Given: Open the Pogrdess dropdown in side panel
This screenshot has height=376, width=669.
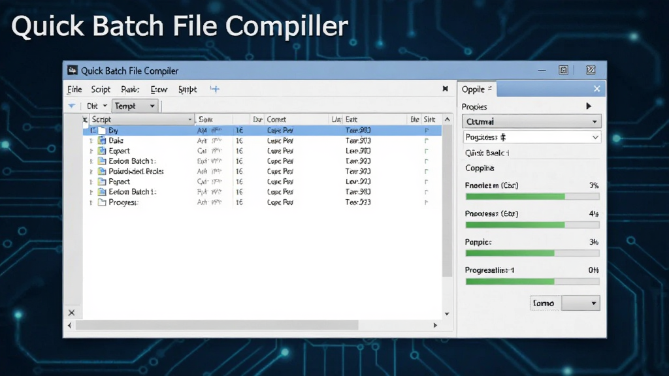Looking at the screenshot, I should (x=532, y=137).
